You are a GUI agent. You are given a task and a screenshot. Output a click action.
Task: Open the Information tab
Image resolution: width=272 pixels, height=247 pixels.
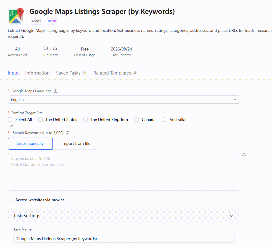click(37, 73)
